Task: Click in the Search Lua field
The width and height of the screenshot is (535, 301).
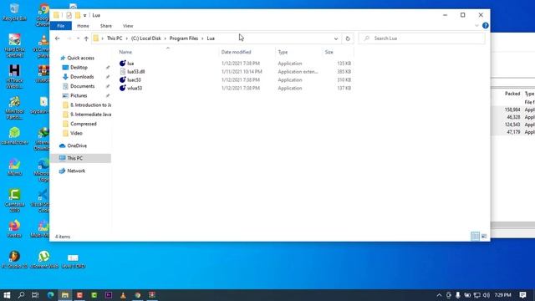Action: tap(422, 38)
